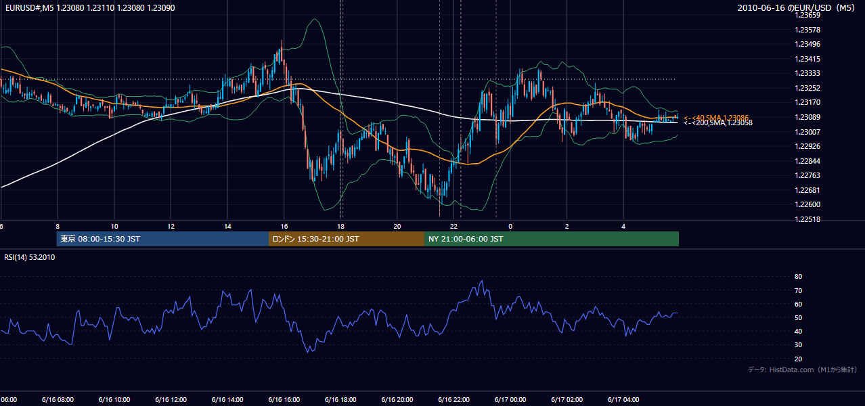Click RSI axis level 30
The height and width of the screenshot is (406, 865).
click(x=798, y=345)
